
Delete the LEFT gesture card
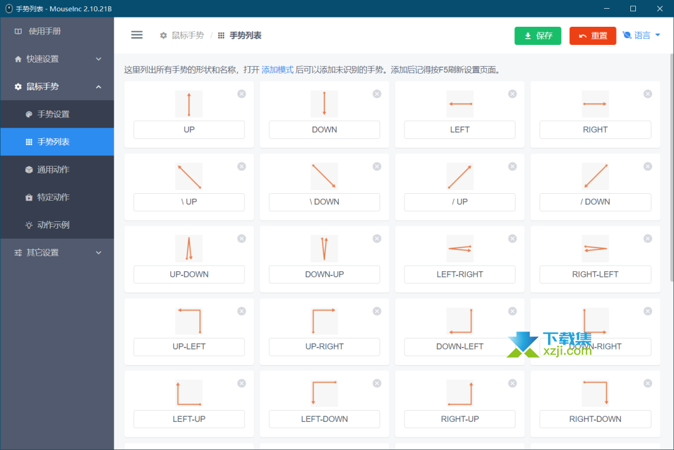coord(512,94)
